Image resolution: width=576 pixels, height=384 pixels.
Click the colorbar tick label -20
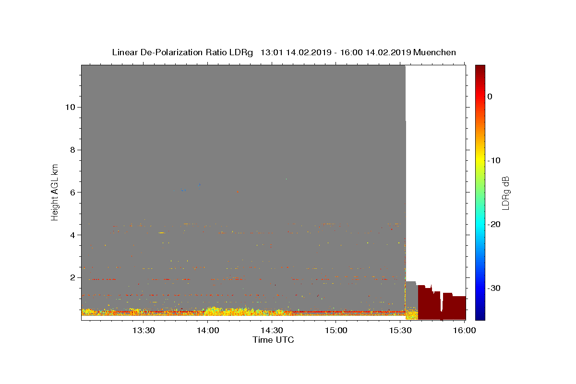[494, 224]
